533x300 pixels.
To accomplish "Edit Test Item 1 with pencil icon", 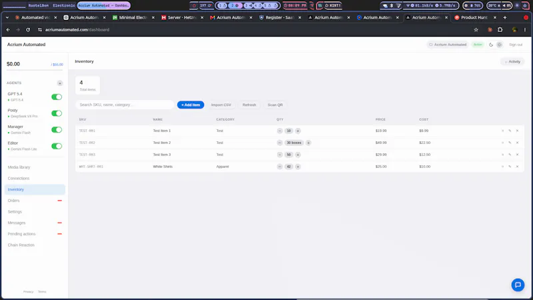I will click(x=510, y=131).
